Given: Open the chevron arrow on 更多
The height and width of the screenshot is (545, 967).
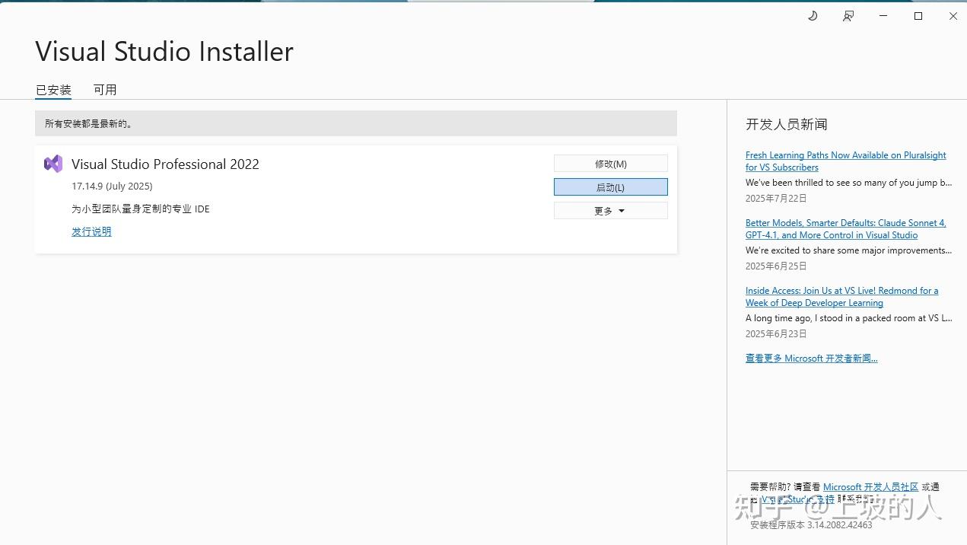Looking at the screenshot, I should [x=621, y=210].
